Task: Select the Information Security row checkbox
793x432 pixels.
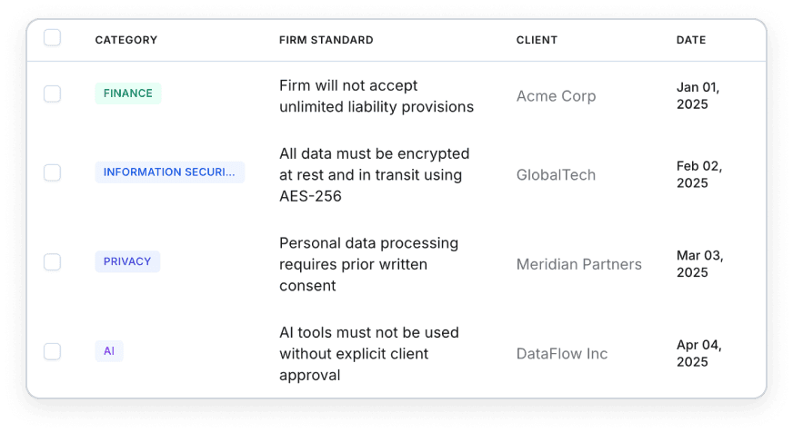Action: tap(52, 172)
